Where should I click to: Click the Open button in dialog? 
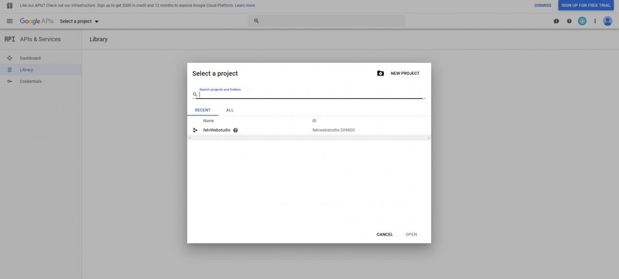coord(412,234)
